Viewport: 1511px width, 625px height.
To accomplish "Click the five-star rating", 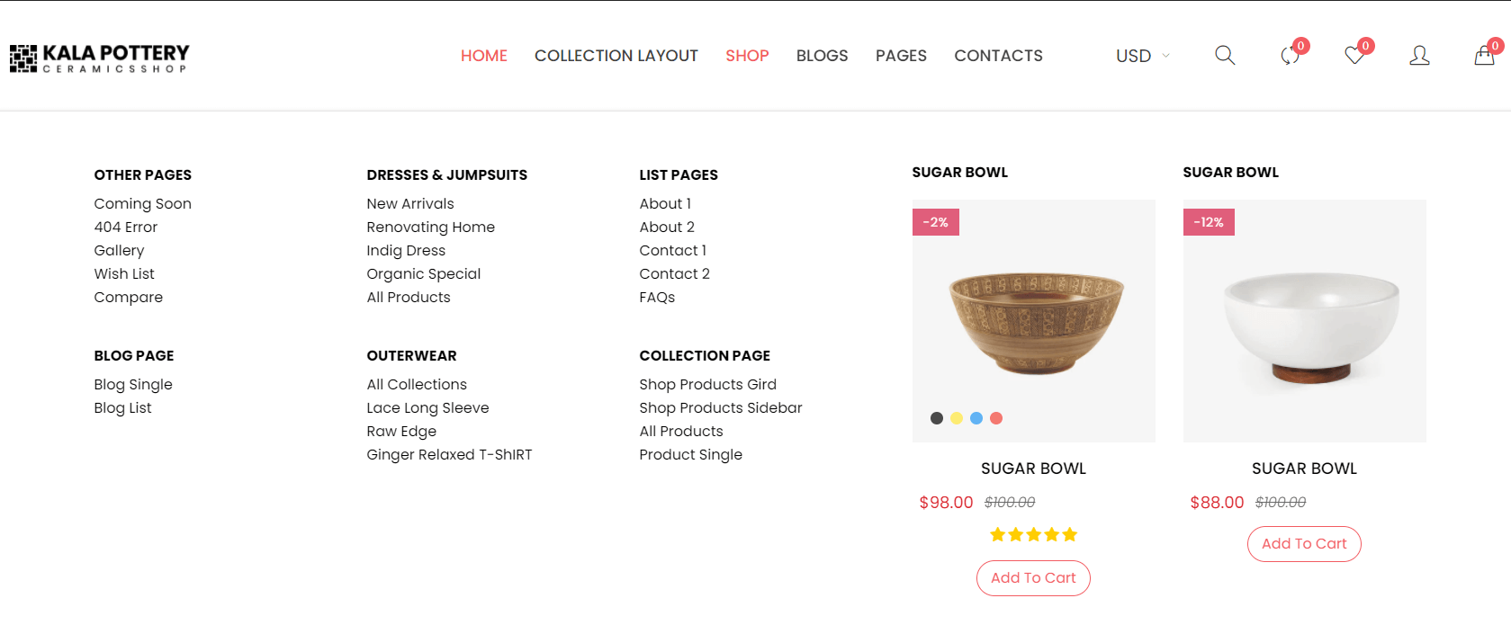I will (x=1033, y=535).
